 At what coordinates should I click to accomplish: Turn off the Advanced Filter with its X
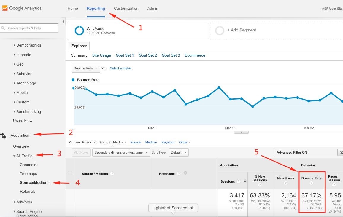[341, 152]
